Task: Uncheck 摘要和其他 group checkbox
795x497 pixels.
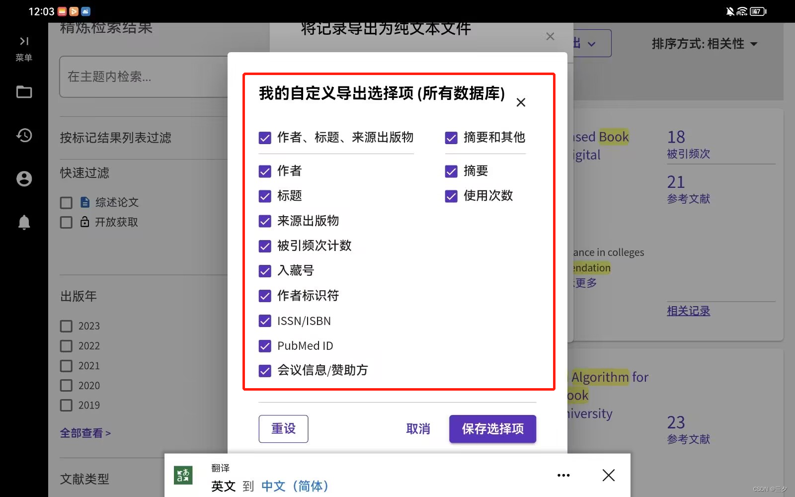Action: pos(451,138)
